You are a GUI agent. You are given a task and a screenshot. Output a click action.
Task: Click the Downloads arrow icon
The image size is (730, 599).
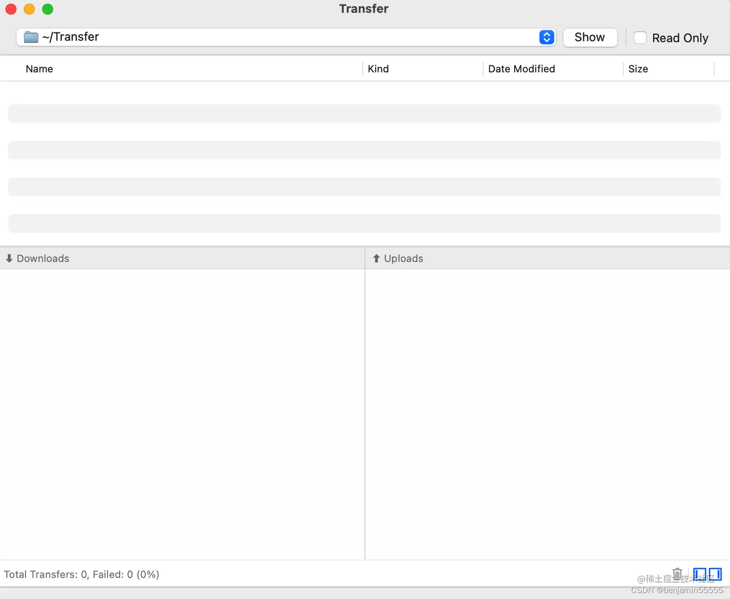click(9, 258)
